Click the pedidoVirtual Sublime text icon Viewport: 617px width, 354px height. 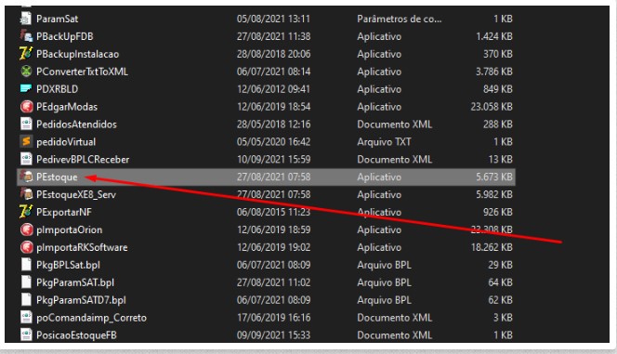coord(26,141)
